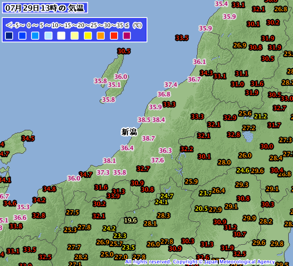Click the 30.5 reading above Sado island
The image size is (293, 266).
[124, 51]
